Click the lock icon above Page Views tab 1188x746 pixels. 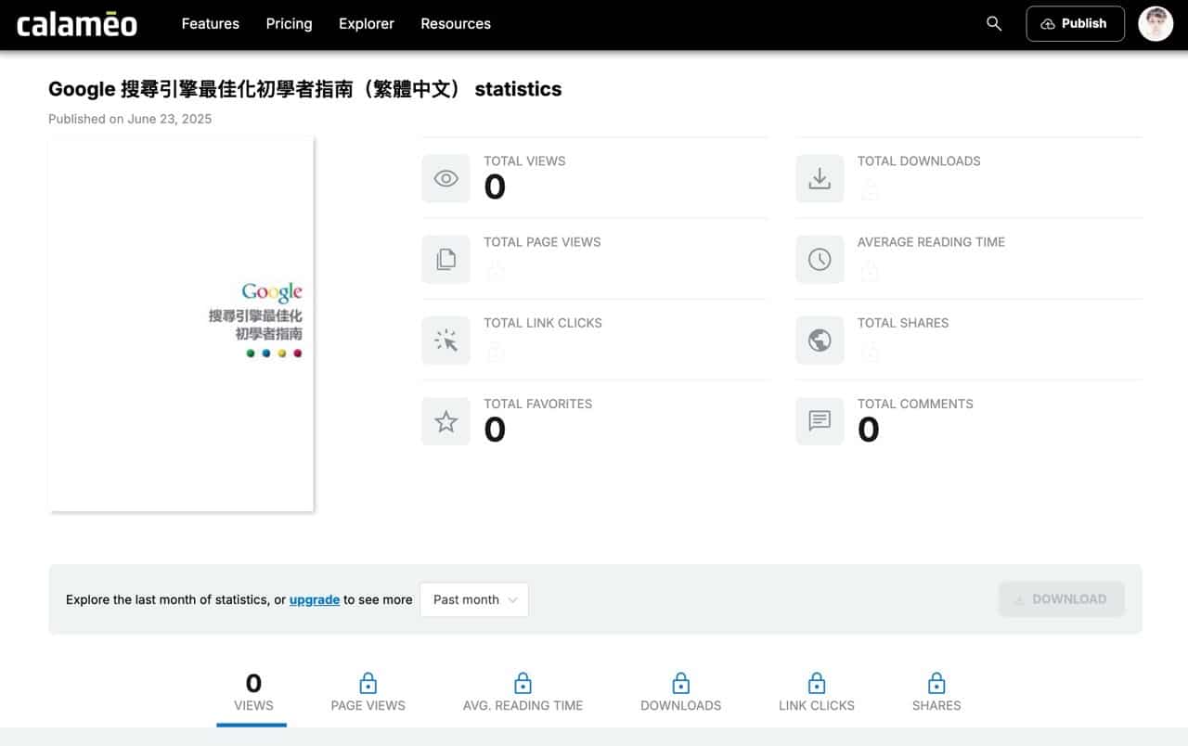368,684
